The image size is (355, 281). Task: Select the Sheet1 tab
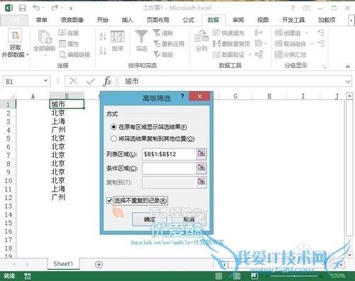[63, 264]
